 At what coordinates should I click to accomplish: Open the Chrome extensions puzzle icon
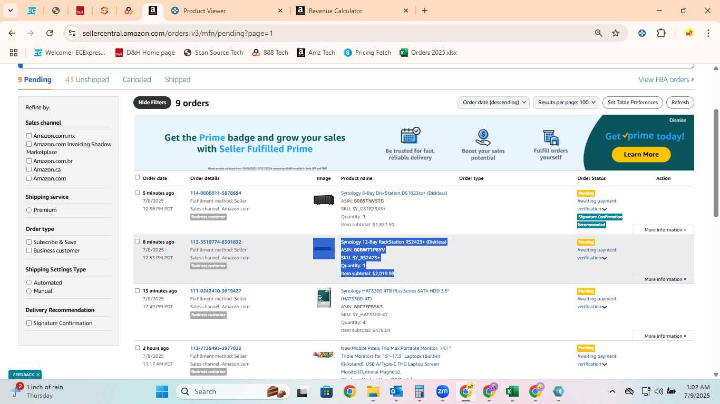[x=661, y=33]
